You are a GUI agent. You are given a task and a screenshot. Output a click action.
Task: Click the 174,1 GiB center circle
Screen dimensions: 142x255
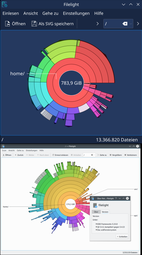[x=70, y=204]
